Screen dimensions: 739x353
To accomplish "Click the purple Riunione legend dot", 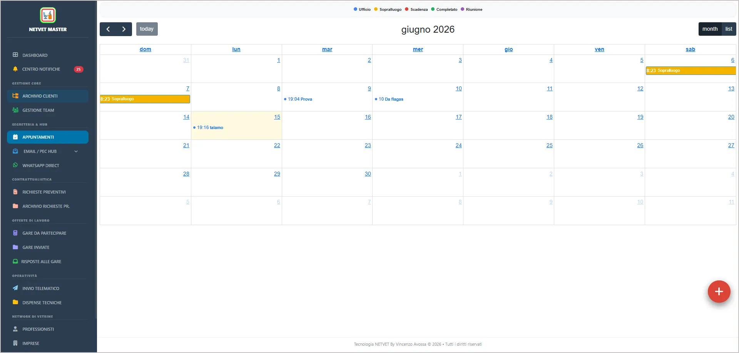I will click(x=463, y=9).
